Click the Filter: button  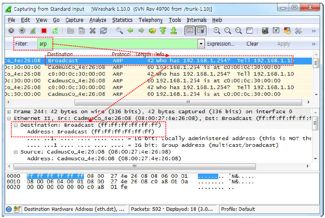click(x=22, y=44)
